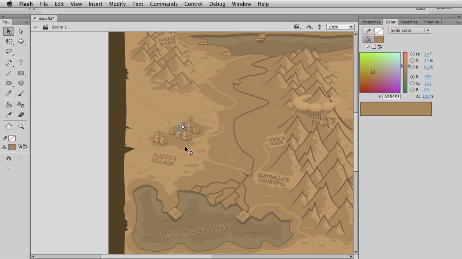Viewport: 462px width, 259px height.
Task: Click the Edit Symbols button on edit bar
Action: click(x=309, y=27)
